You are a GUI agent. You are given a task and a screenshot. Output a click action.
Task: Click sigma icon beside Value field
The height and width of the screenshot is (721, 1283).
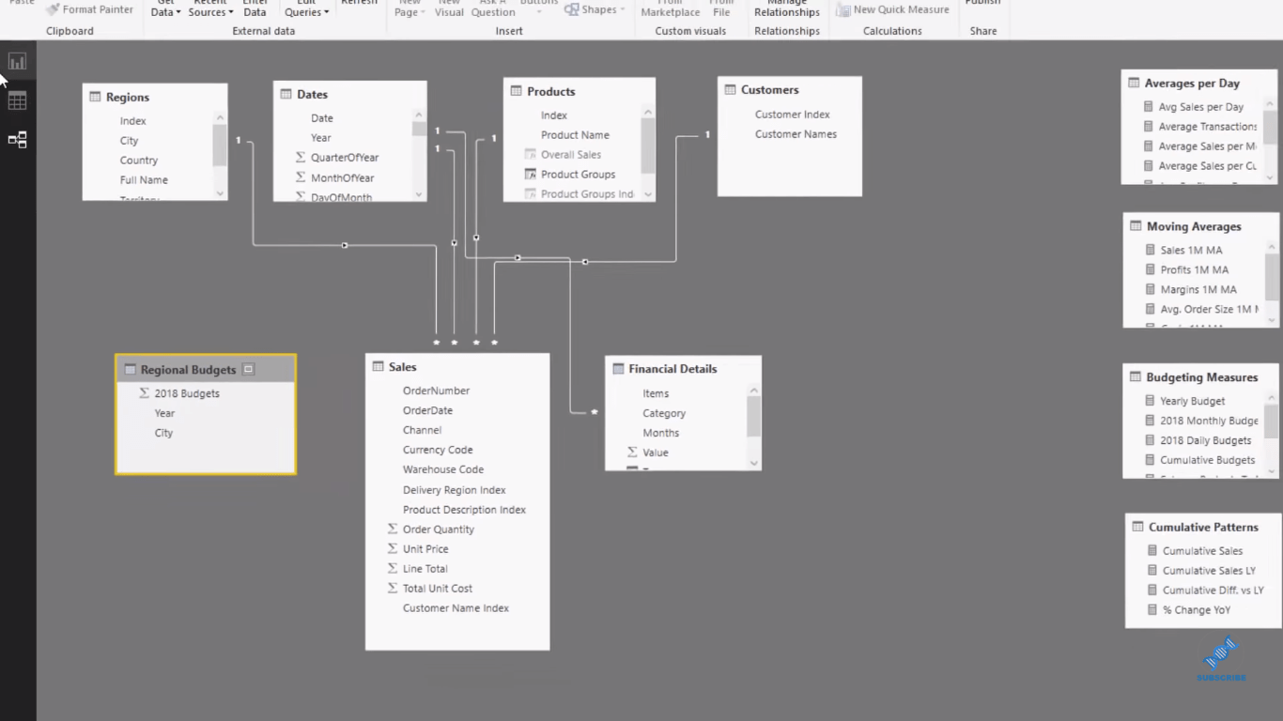pos(632,453)
